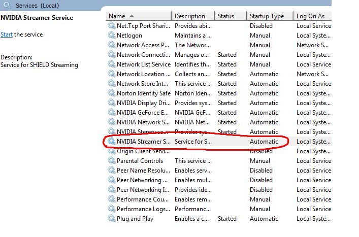Screen dimensions: 359x237
Task: Select the Network Access P... service name
Action: point(143,45)
